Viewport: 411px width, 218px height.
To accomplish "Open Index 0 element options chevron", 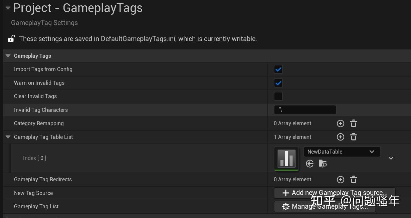I will point(391,158).
